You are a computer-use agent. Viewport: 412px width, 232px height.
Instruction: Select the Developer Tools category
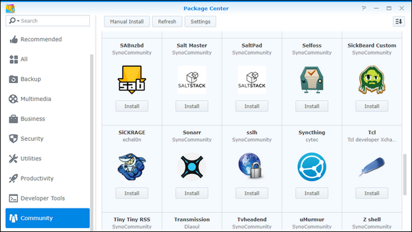point(47,198)
